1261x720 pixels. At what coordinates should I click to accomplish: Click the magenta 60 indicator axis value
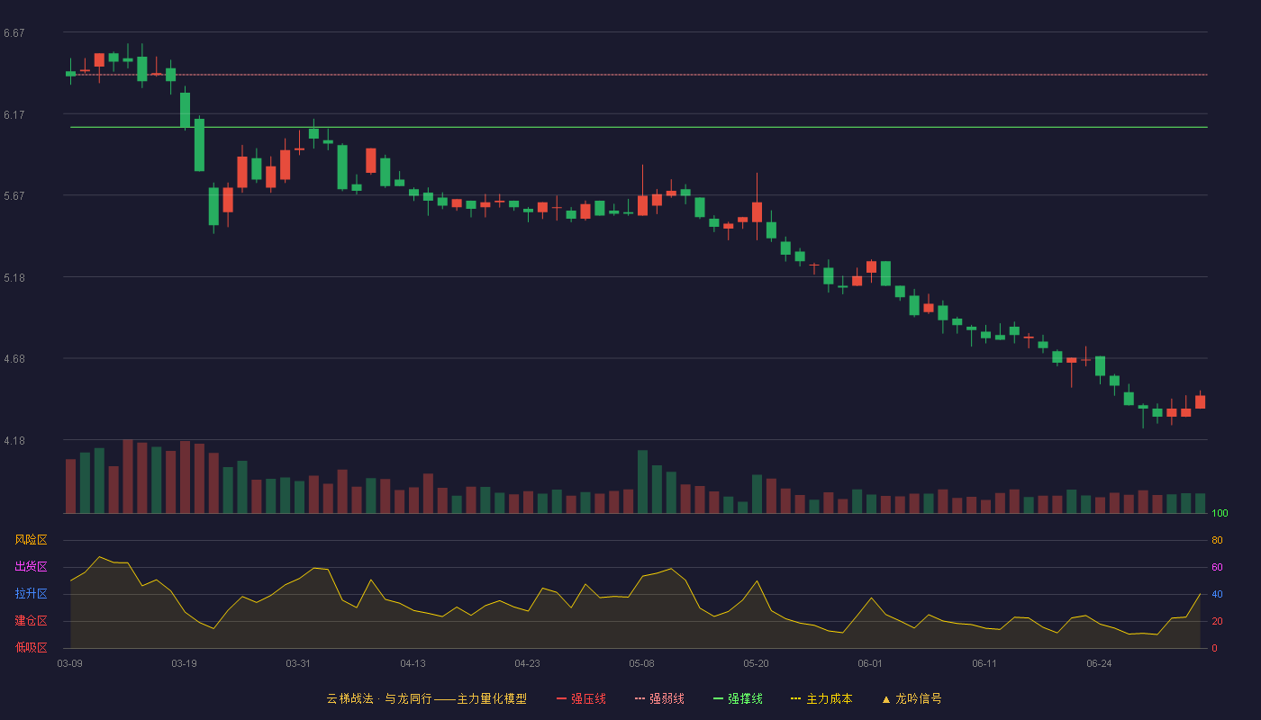point(1217,567)
